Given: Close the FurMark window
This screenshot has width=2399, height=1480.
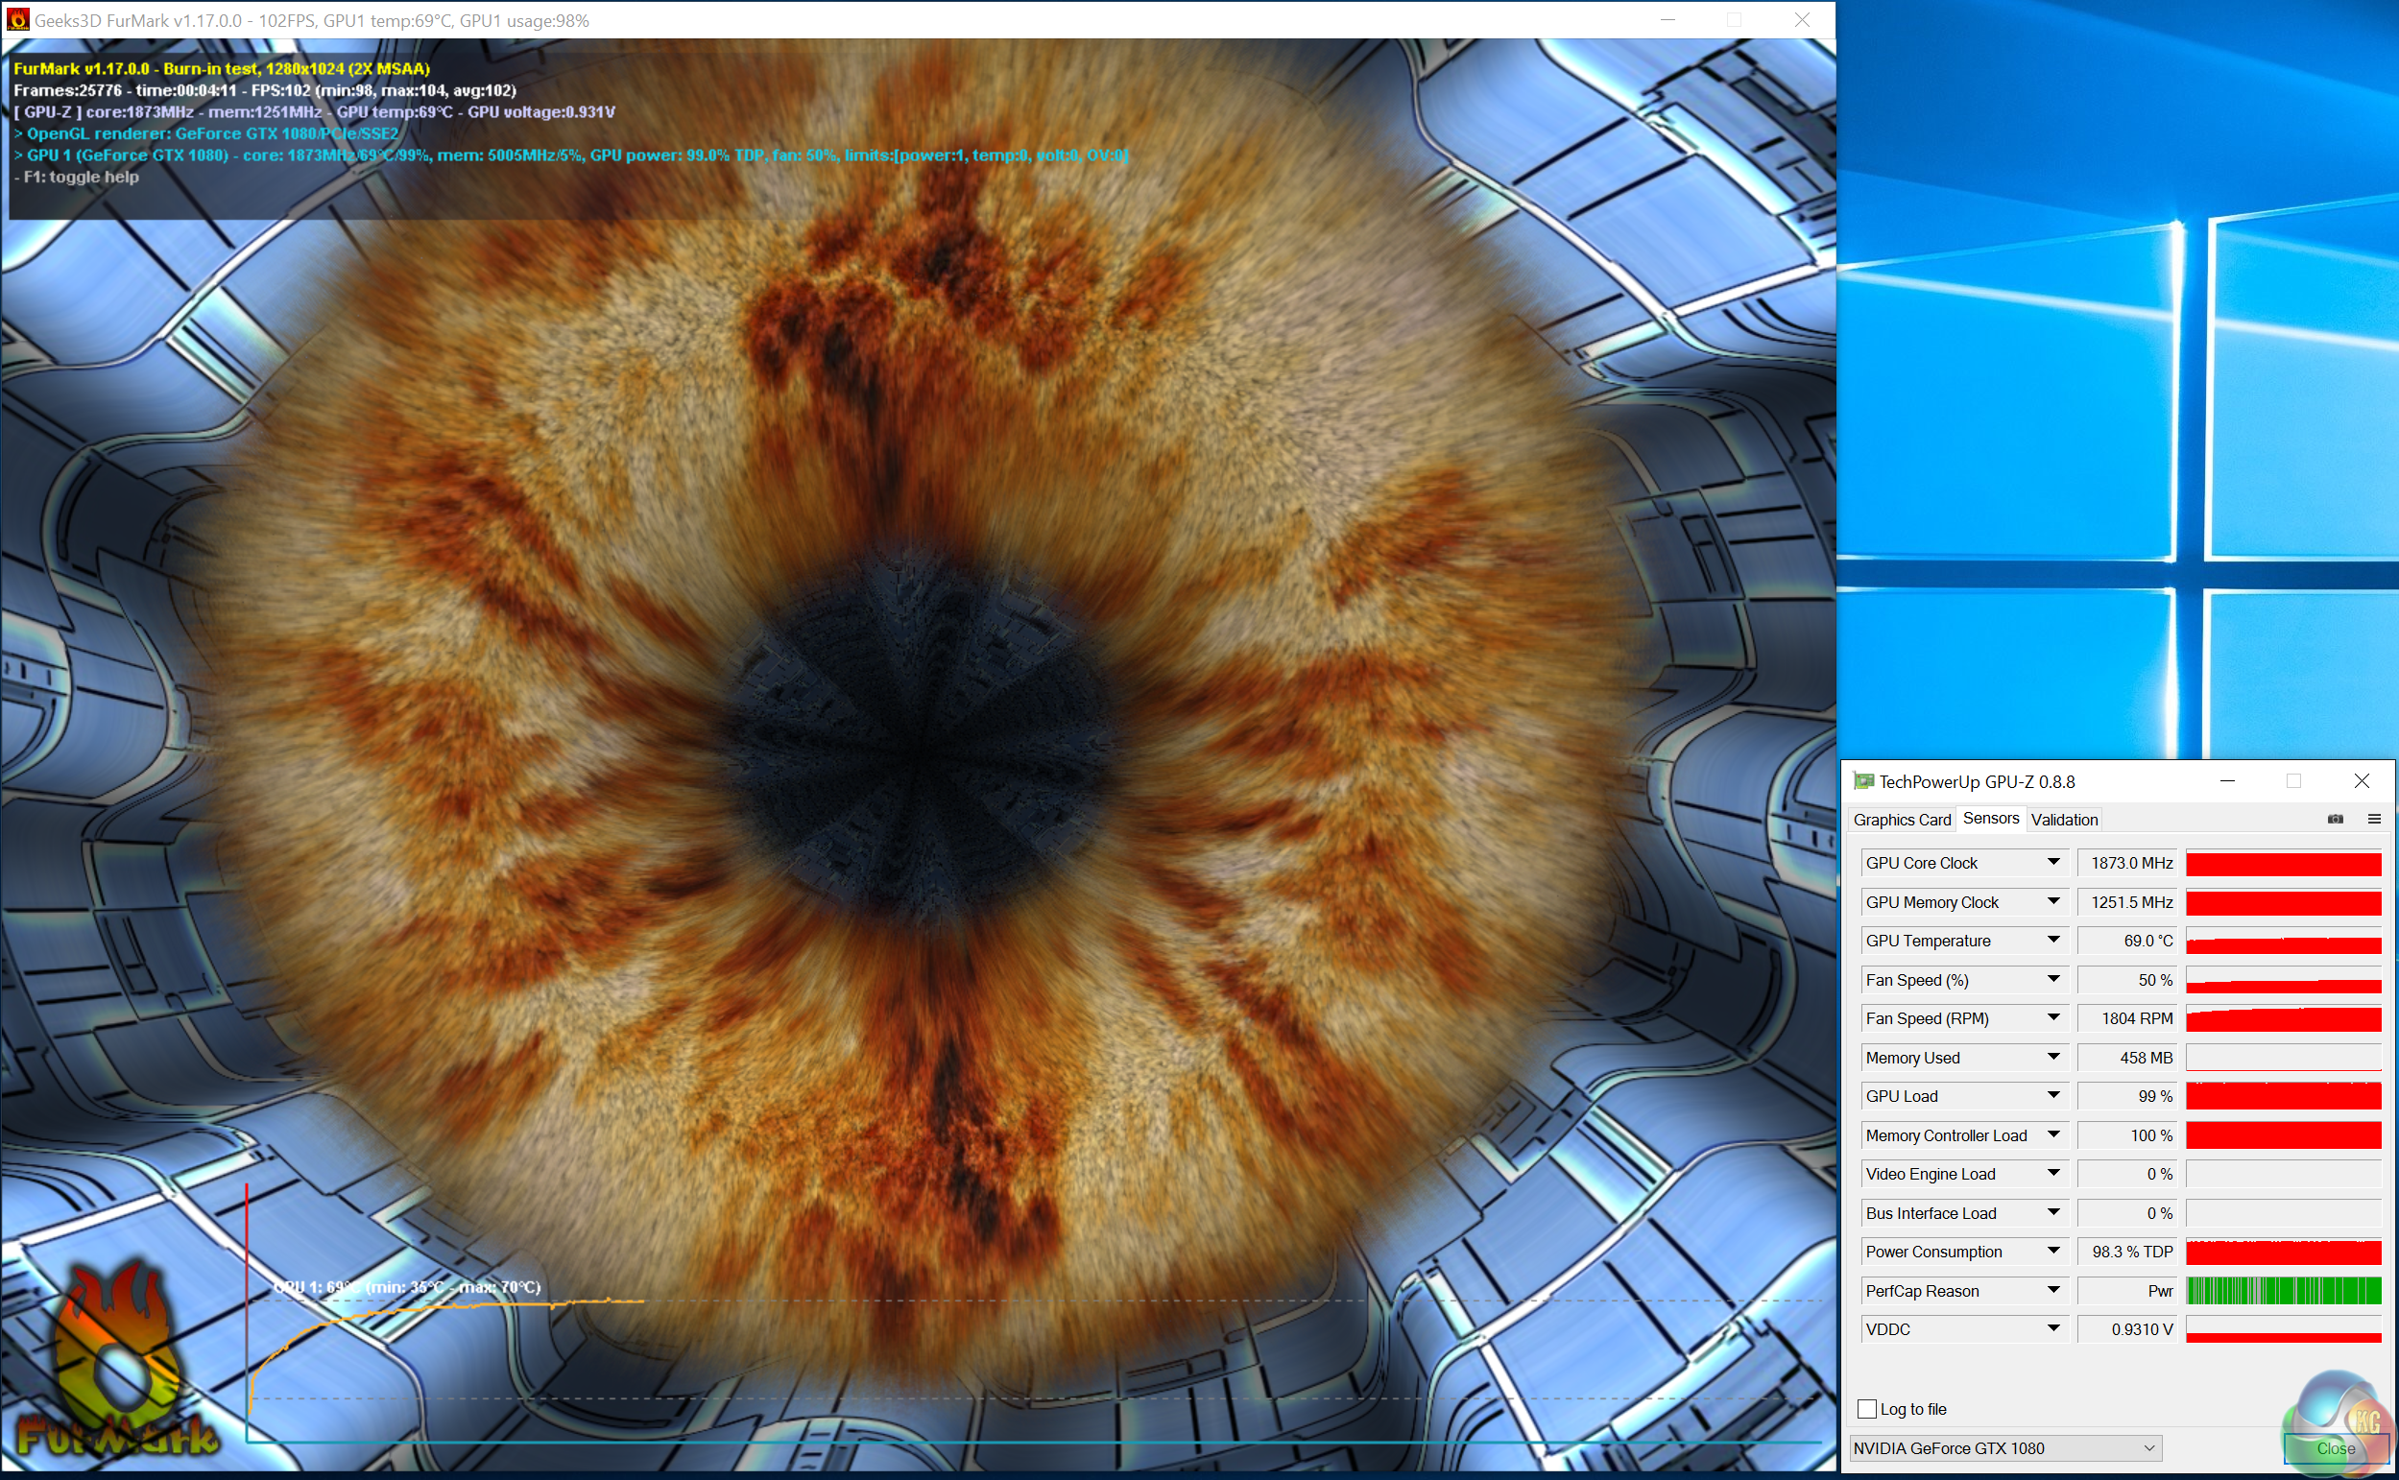Looking at the screenshot, I should click(1802, 19).
